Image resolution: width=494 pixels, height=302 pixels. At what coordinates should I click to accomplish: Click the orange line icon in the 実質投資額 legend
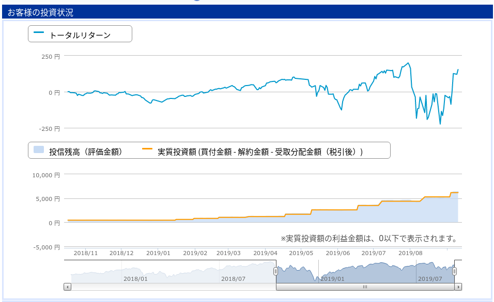click(147, 148)
